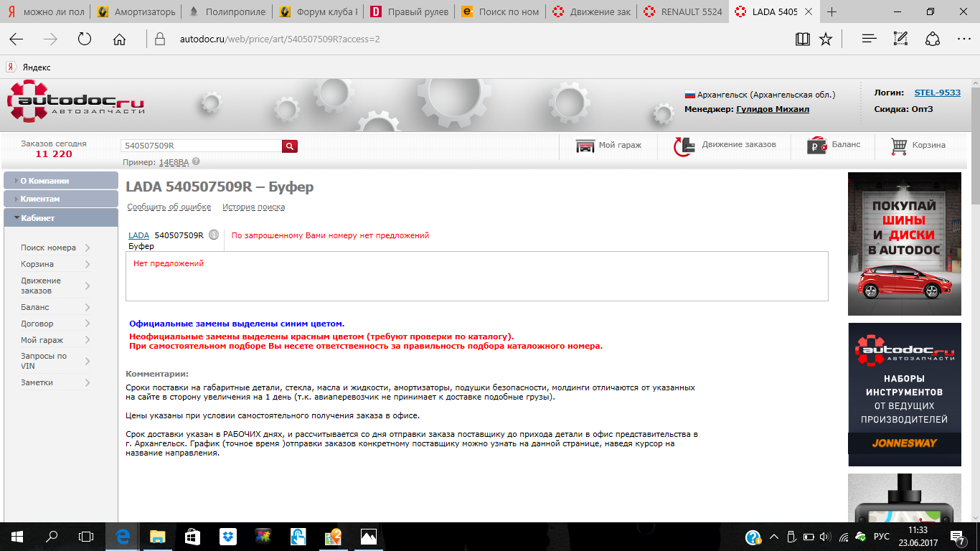Click the browser address bar

pos(466,39)
